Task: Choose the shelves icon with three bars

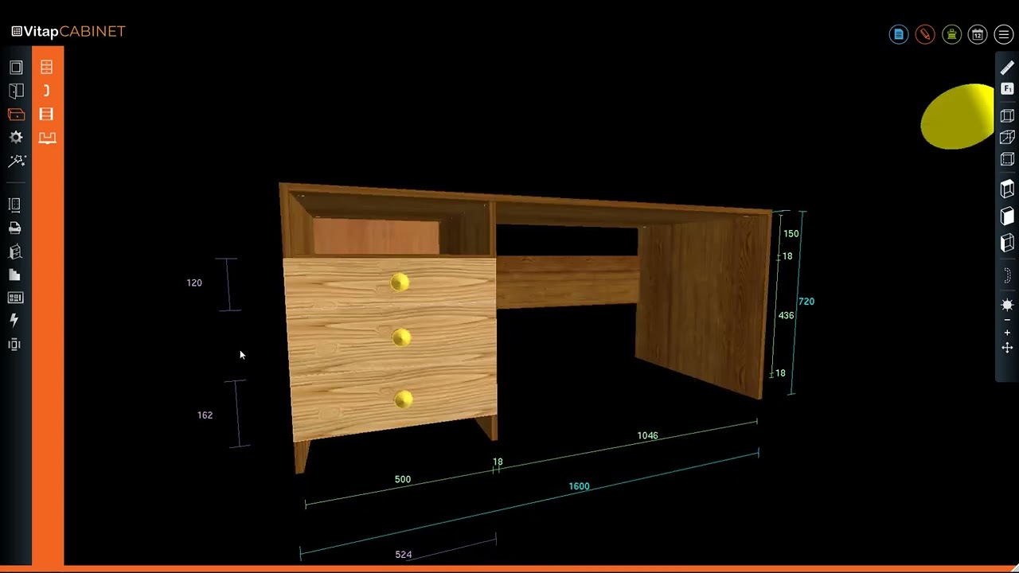Action: (x=47, y=114)
